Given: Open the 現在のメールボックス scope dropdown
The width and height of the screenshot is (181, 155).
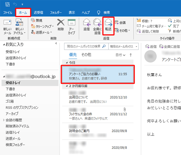Looking at the screenshot, I should click(x=123, y=46).
